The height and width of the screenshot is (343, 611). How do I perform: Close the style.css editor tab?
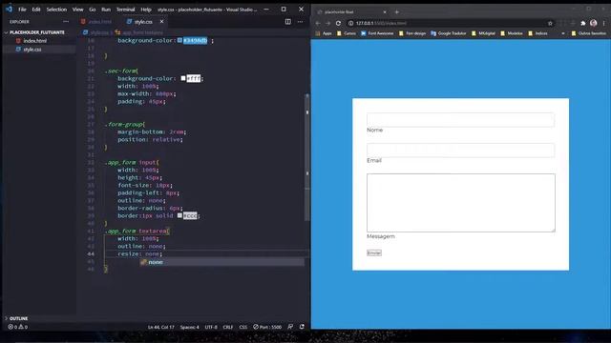pos(161,22)
